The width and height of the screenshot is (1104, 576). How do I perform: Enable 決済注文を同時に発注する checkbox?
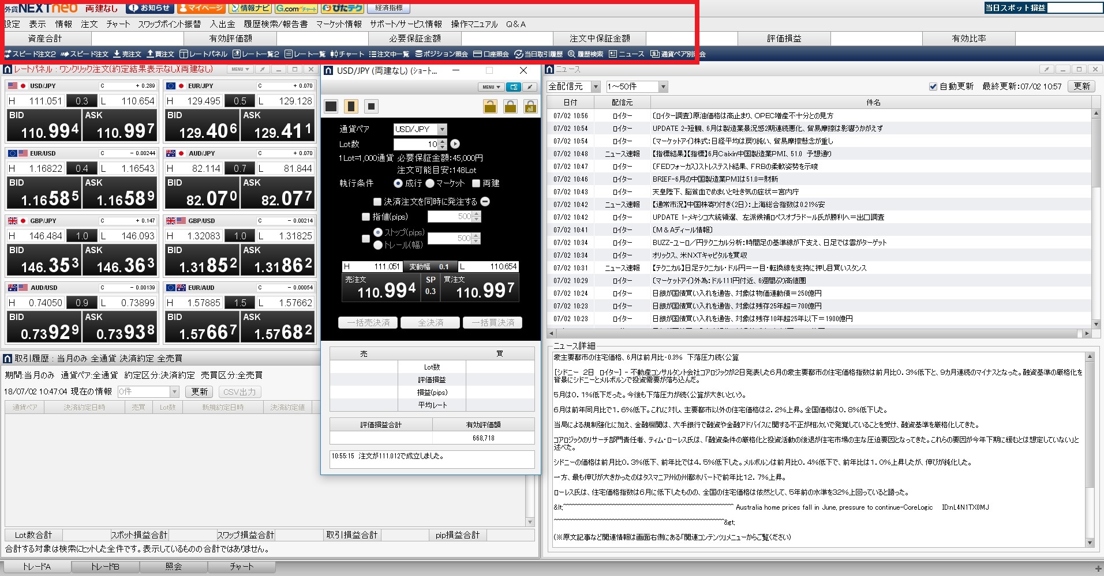point(377,202)
